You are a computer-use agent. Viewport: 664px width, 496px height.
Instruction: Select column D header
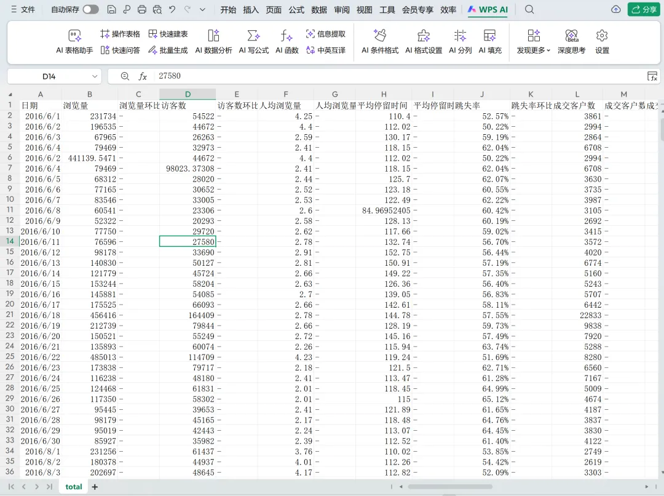pyautogui.click(x=188, y=94)
